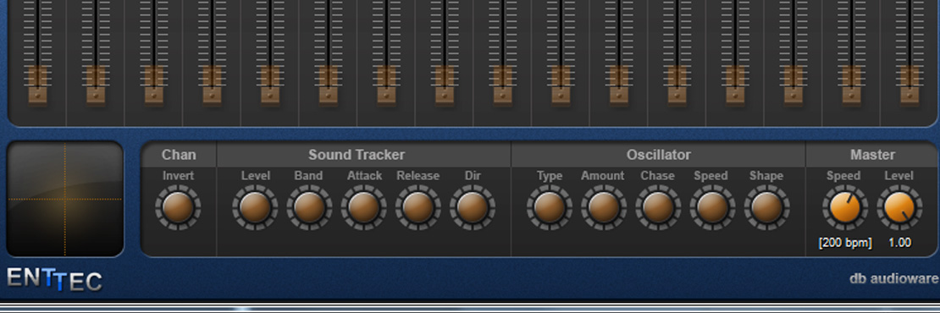Click the 1.00 master level value
This screenshot has width=940, height=313.
click(x=900, y=243)
